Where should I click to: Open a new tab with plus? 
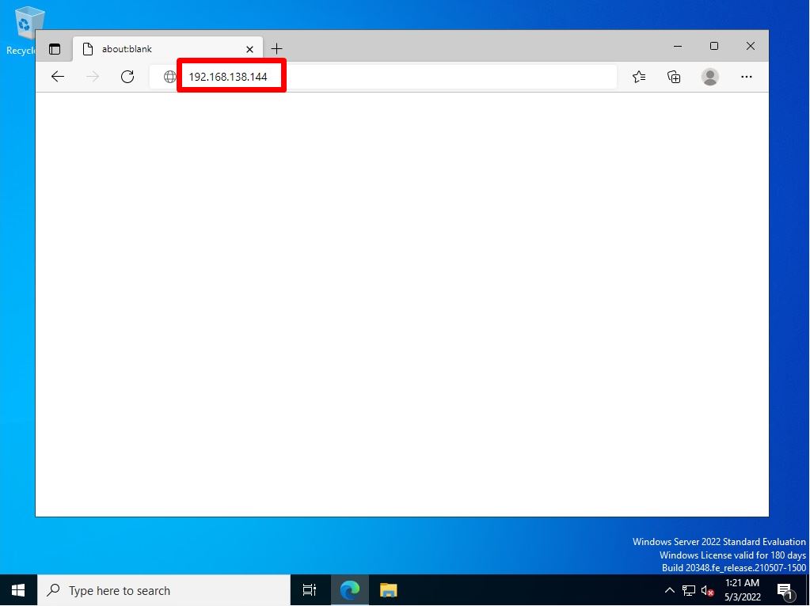point(276,49)
